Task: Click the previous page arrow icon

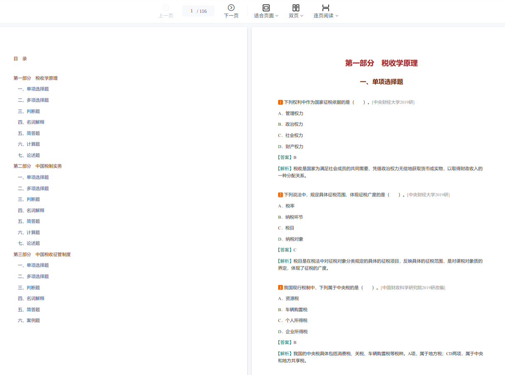Action: [166, 7]
